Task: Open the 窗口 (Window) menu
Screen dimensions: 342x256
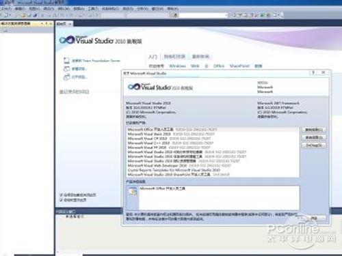Action: coord(157,9)
